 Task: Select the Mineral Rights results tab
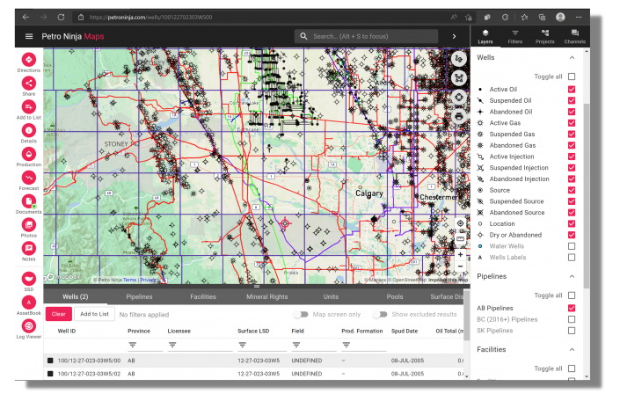click(266, 297)
